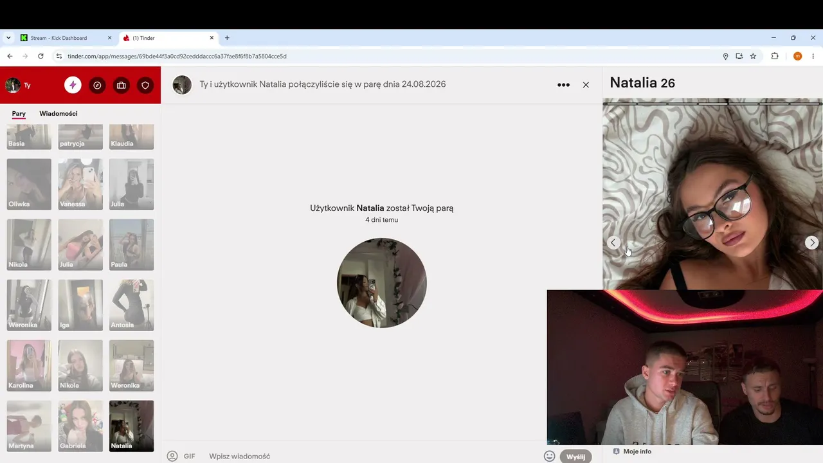Open the sticker icon beside GIF
This screenshot has height=463, width=823.
[x=172, y=456]
